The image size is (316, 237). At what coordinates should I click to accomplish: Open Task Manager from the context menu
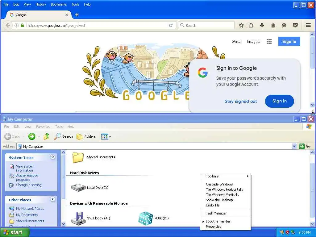[225, 213]
